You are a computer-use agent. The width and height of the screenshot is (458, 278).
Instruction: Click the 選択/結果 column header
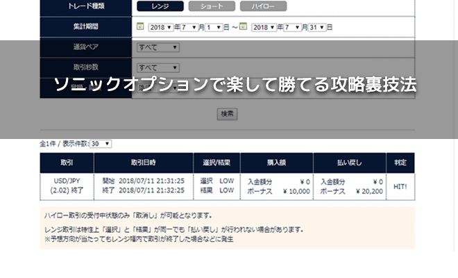pos(217,163)
